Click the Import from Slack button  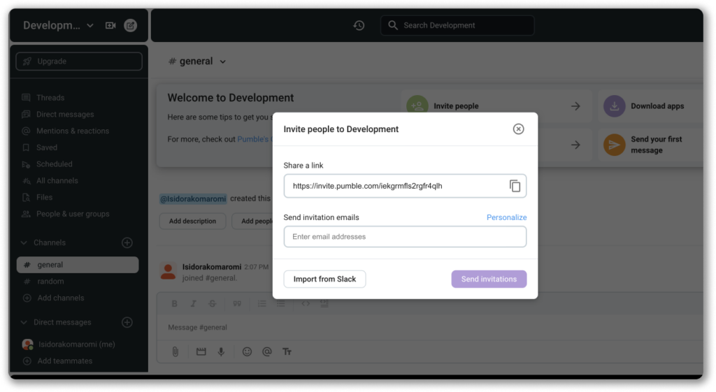pos(324,279)
